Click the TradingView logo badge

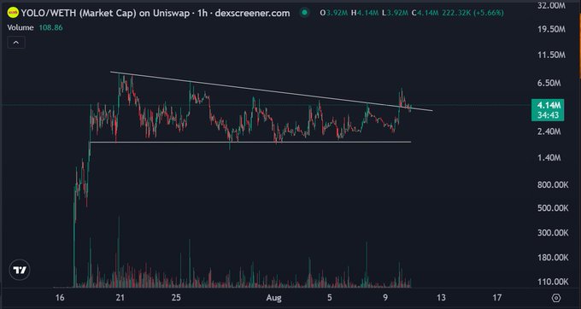point(20,270)
